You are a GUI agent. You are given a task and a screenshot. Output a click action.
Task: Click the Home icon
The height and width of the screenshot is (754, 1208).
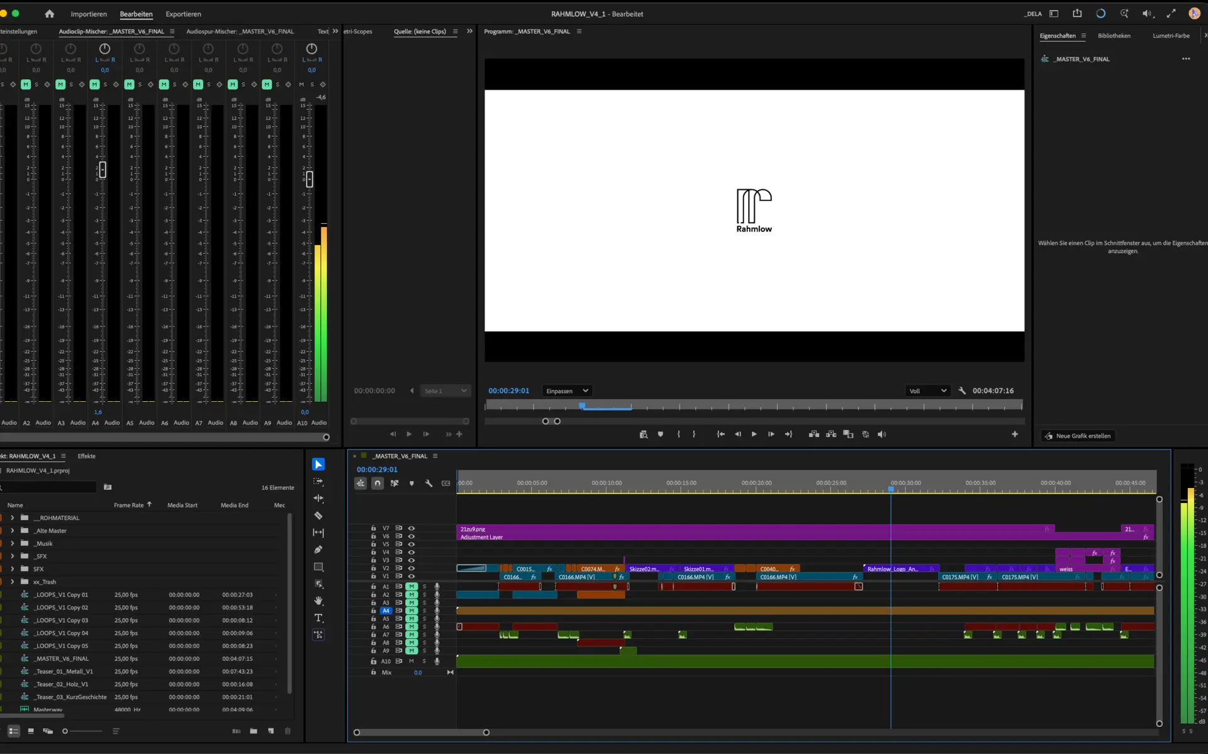coord(49,14)
